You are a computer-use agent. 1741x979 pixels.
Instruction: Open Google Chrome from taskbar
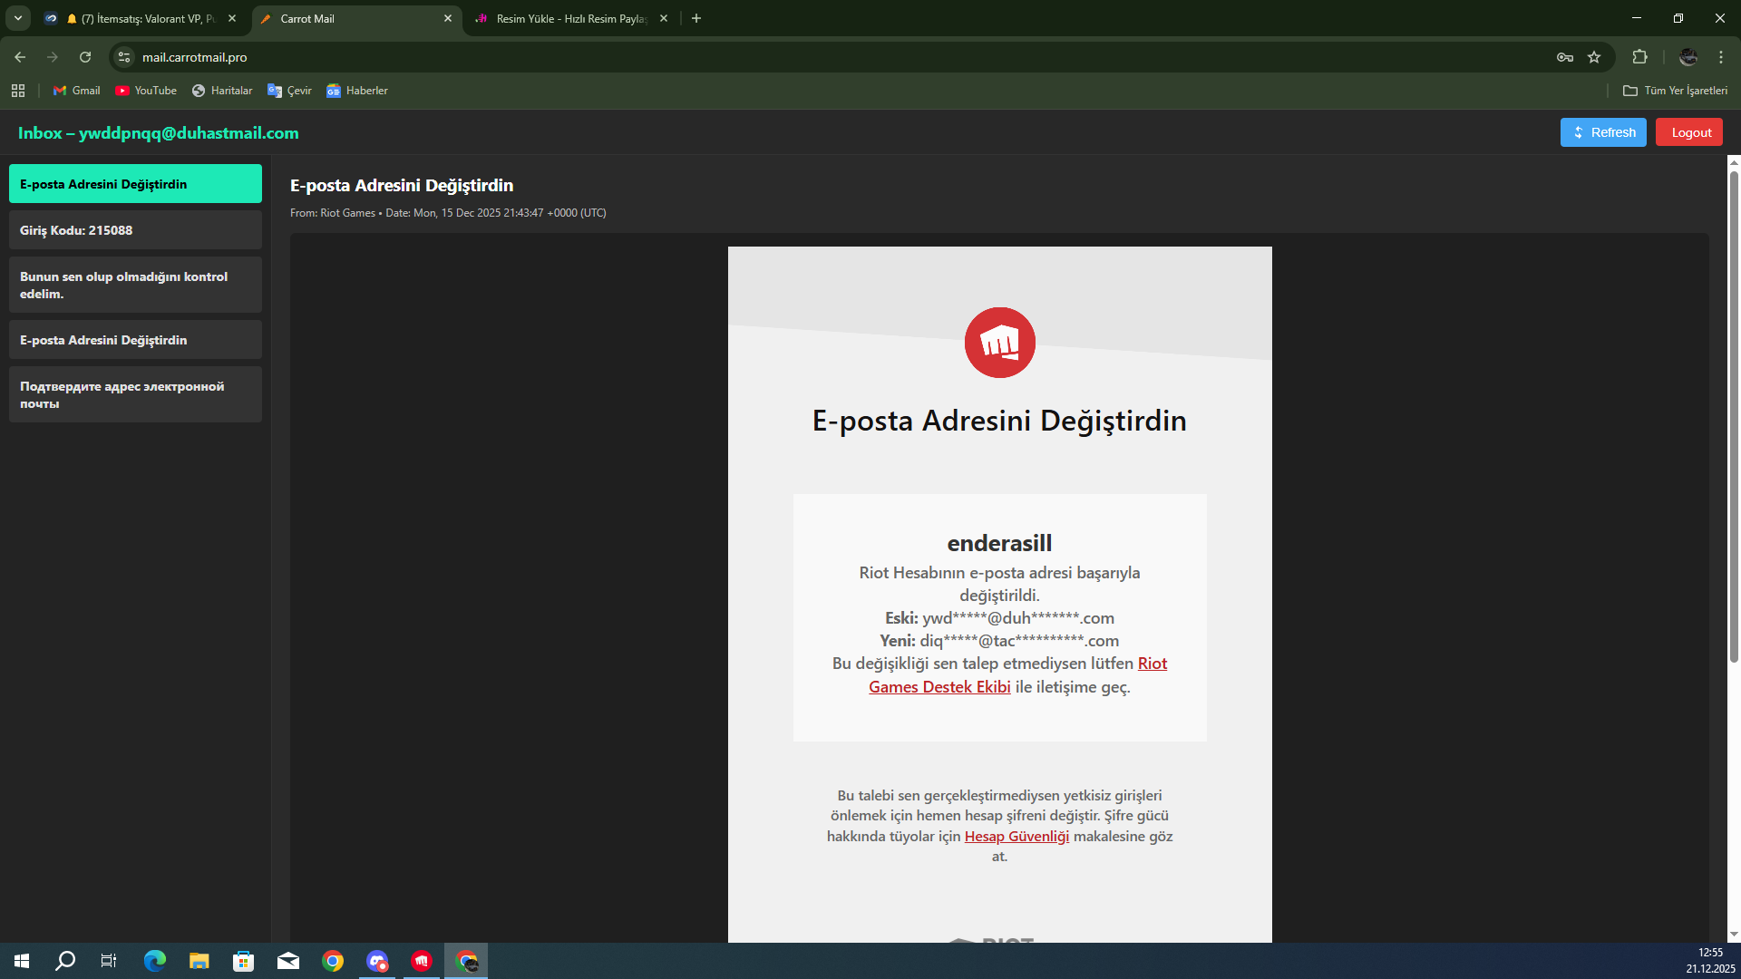tap(333, 961)
